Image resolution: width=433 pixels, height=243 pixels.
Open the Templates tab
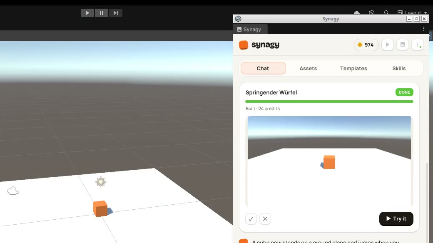pos(353,68)
